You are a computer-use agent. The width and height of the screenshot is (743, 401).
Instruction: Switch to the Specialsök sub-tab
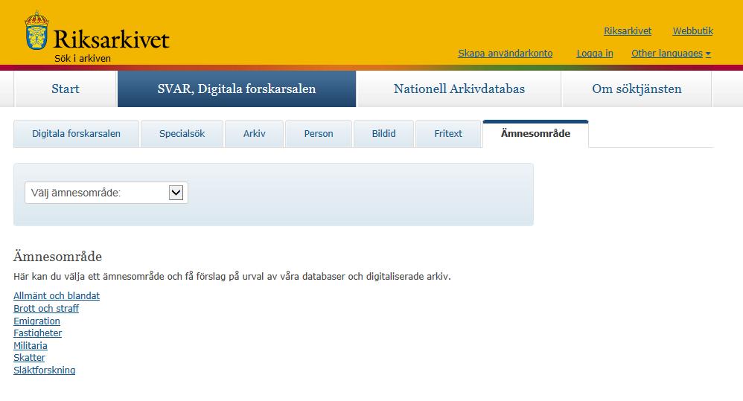[x=182, y=134]
